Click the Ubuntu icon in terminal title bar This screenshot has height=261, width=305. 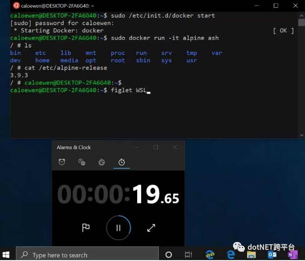coord(16,5)
